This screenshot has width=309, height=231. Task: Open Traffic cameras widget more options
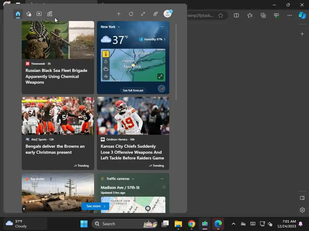coord(162,179)
